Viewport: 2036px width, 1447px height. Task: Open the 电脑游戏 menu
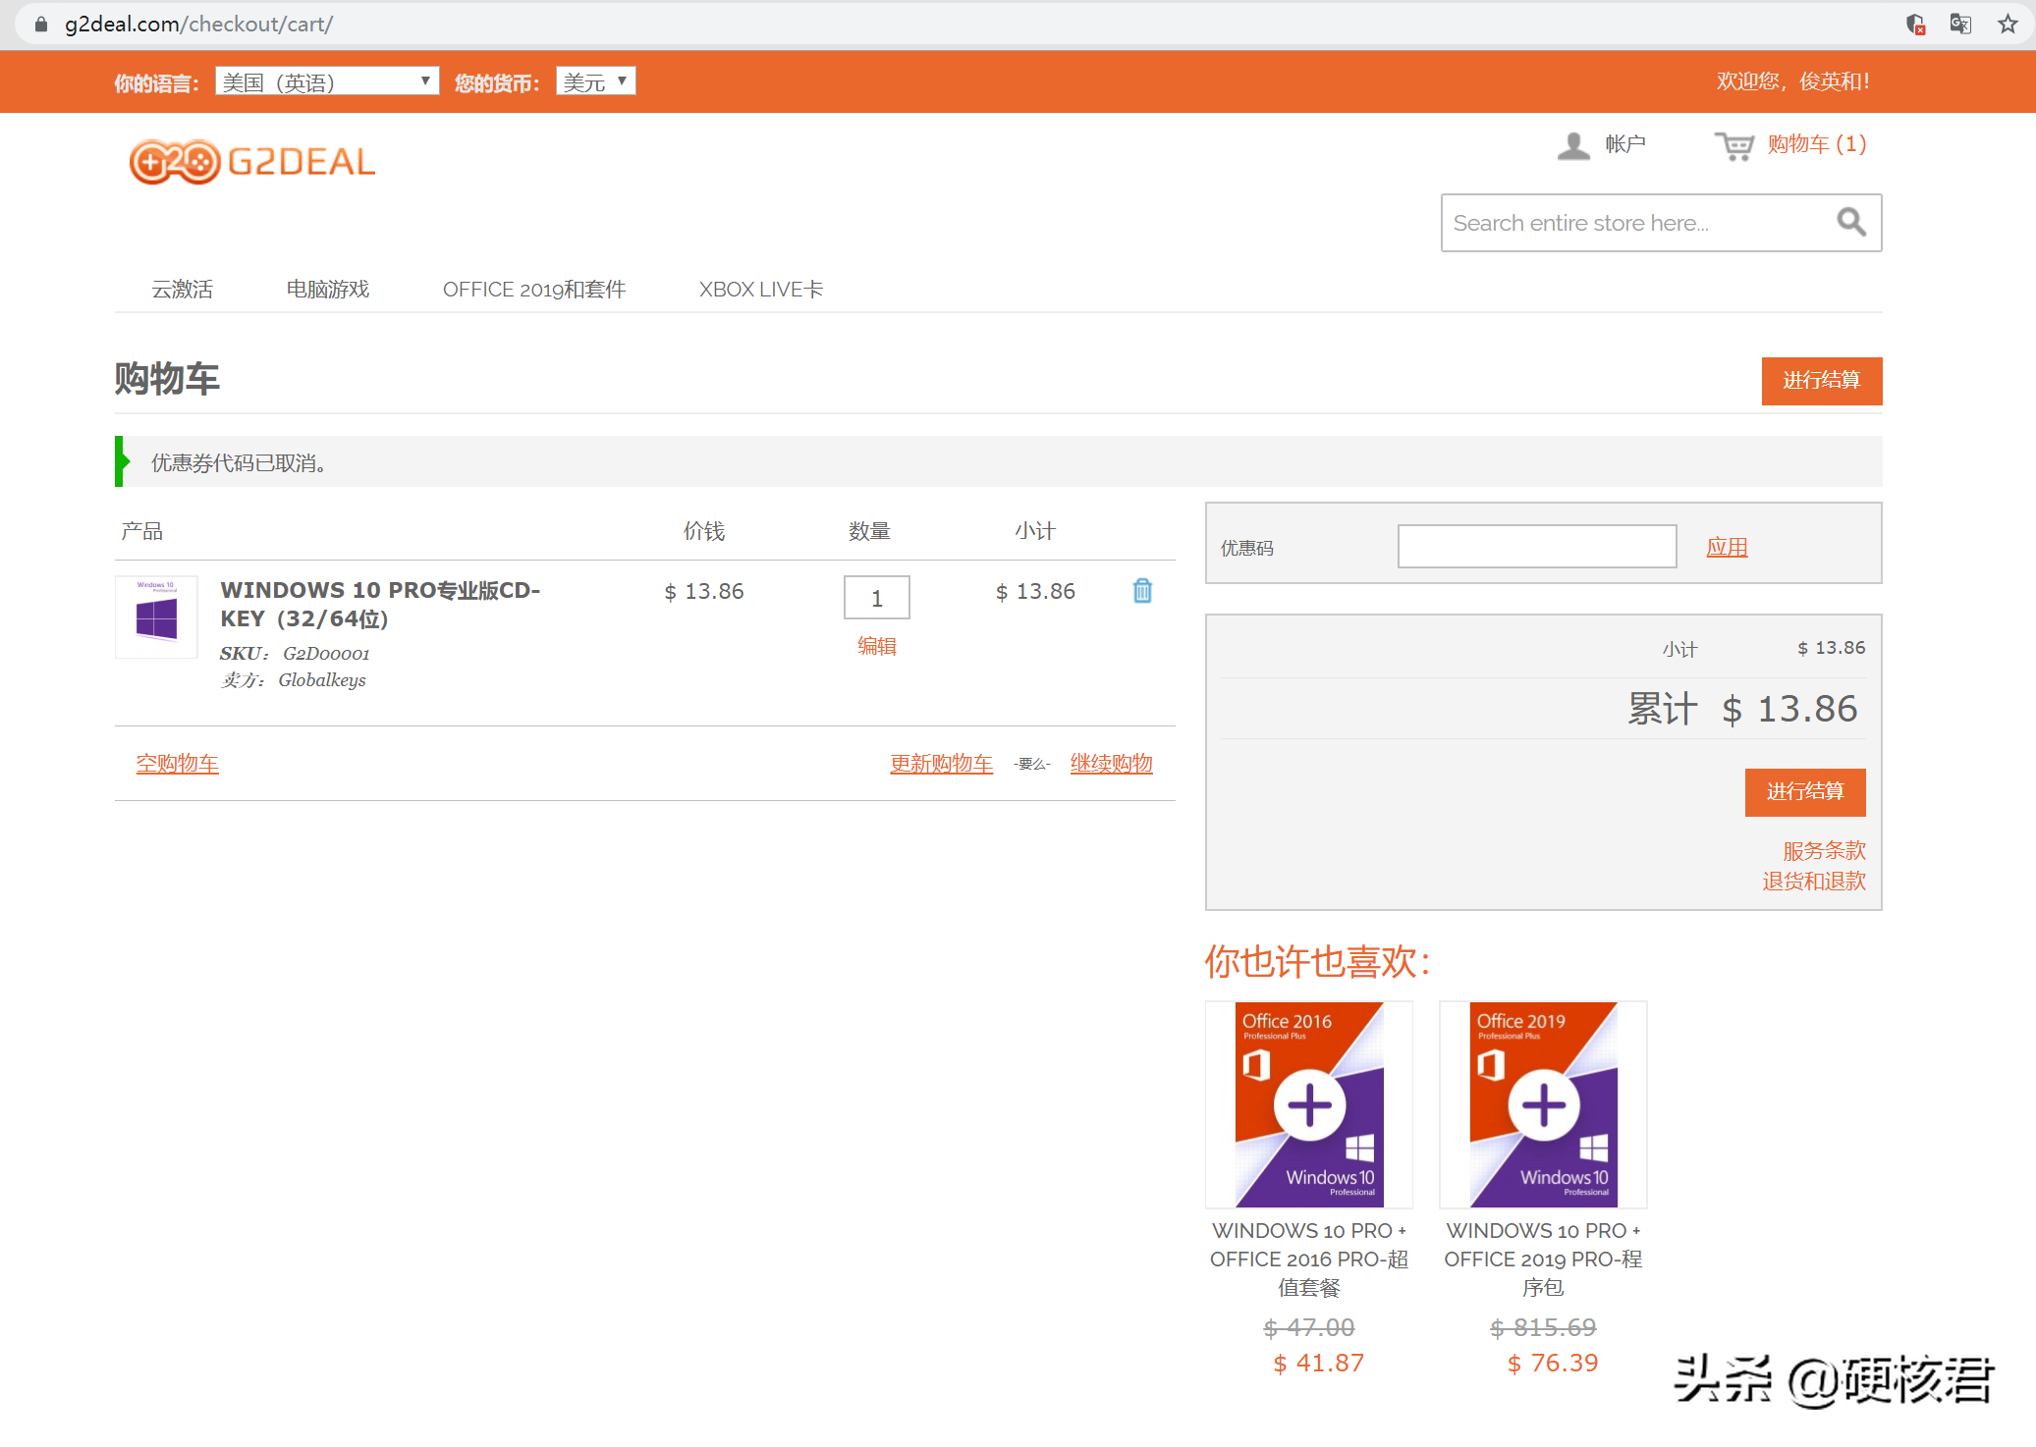[x=328, y=289]
